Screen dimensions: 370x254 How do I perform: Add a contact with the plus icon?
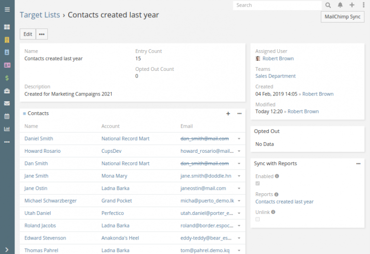pos(228,114)
